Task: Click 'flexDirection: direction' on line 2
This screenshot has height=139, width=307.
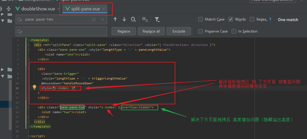Action: click(x=185, y=45)
